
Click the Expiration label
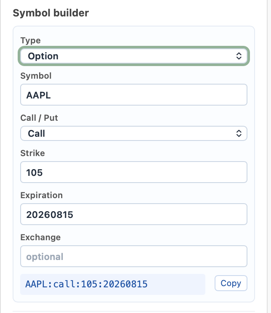point(42,195)
